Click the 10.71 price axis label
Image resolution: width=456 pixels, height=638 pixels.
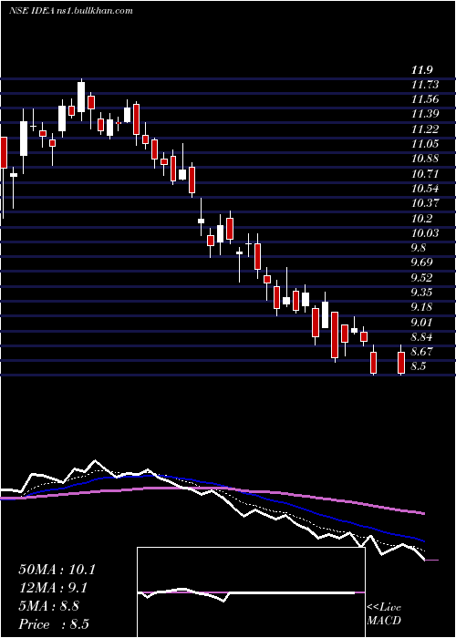tap(425, 174)
